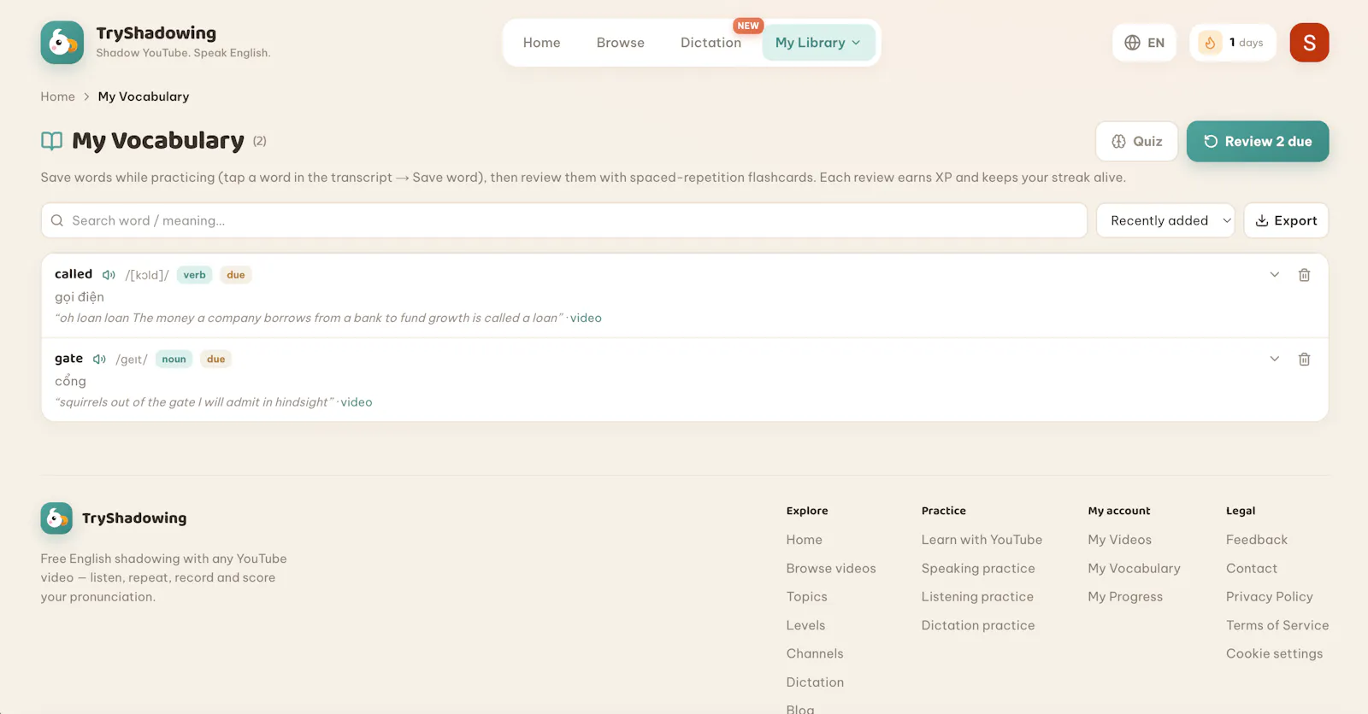The height and width of the screenshot is (714, 1368).
Task: Click the open book icon beside My Vocabulary
Action: [x=51, y=141]
